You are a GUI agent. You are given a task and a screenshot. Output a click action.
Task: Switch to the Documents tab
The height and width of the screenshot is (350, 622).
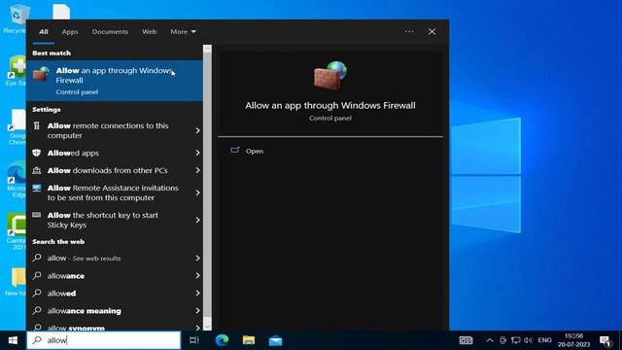[110, 32]
